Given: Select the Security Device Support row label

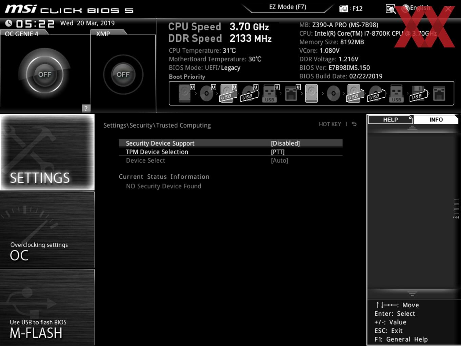Looking at the screenshot, I should point(160,143).
